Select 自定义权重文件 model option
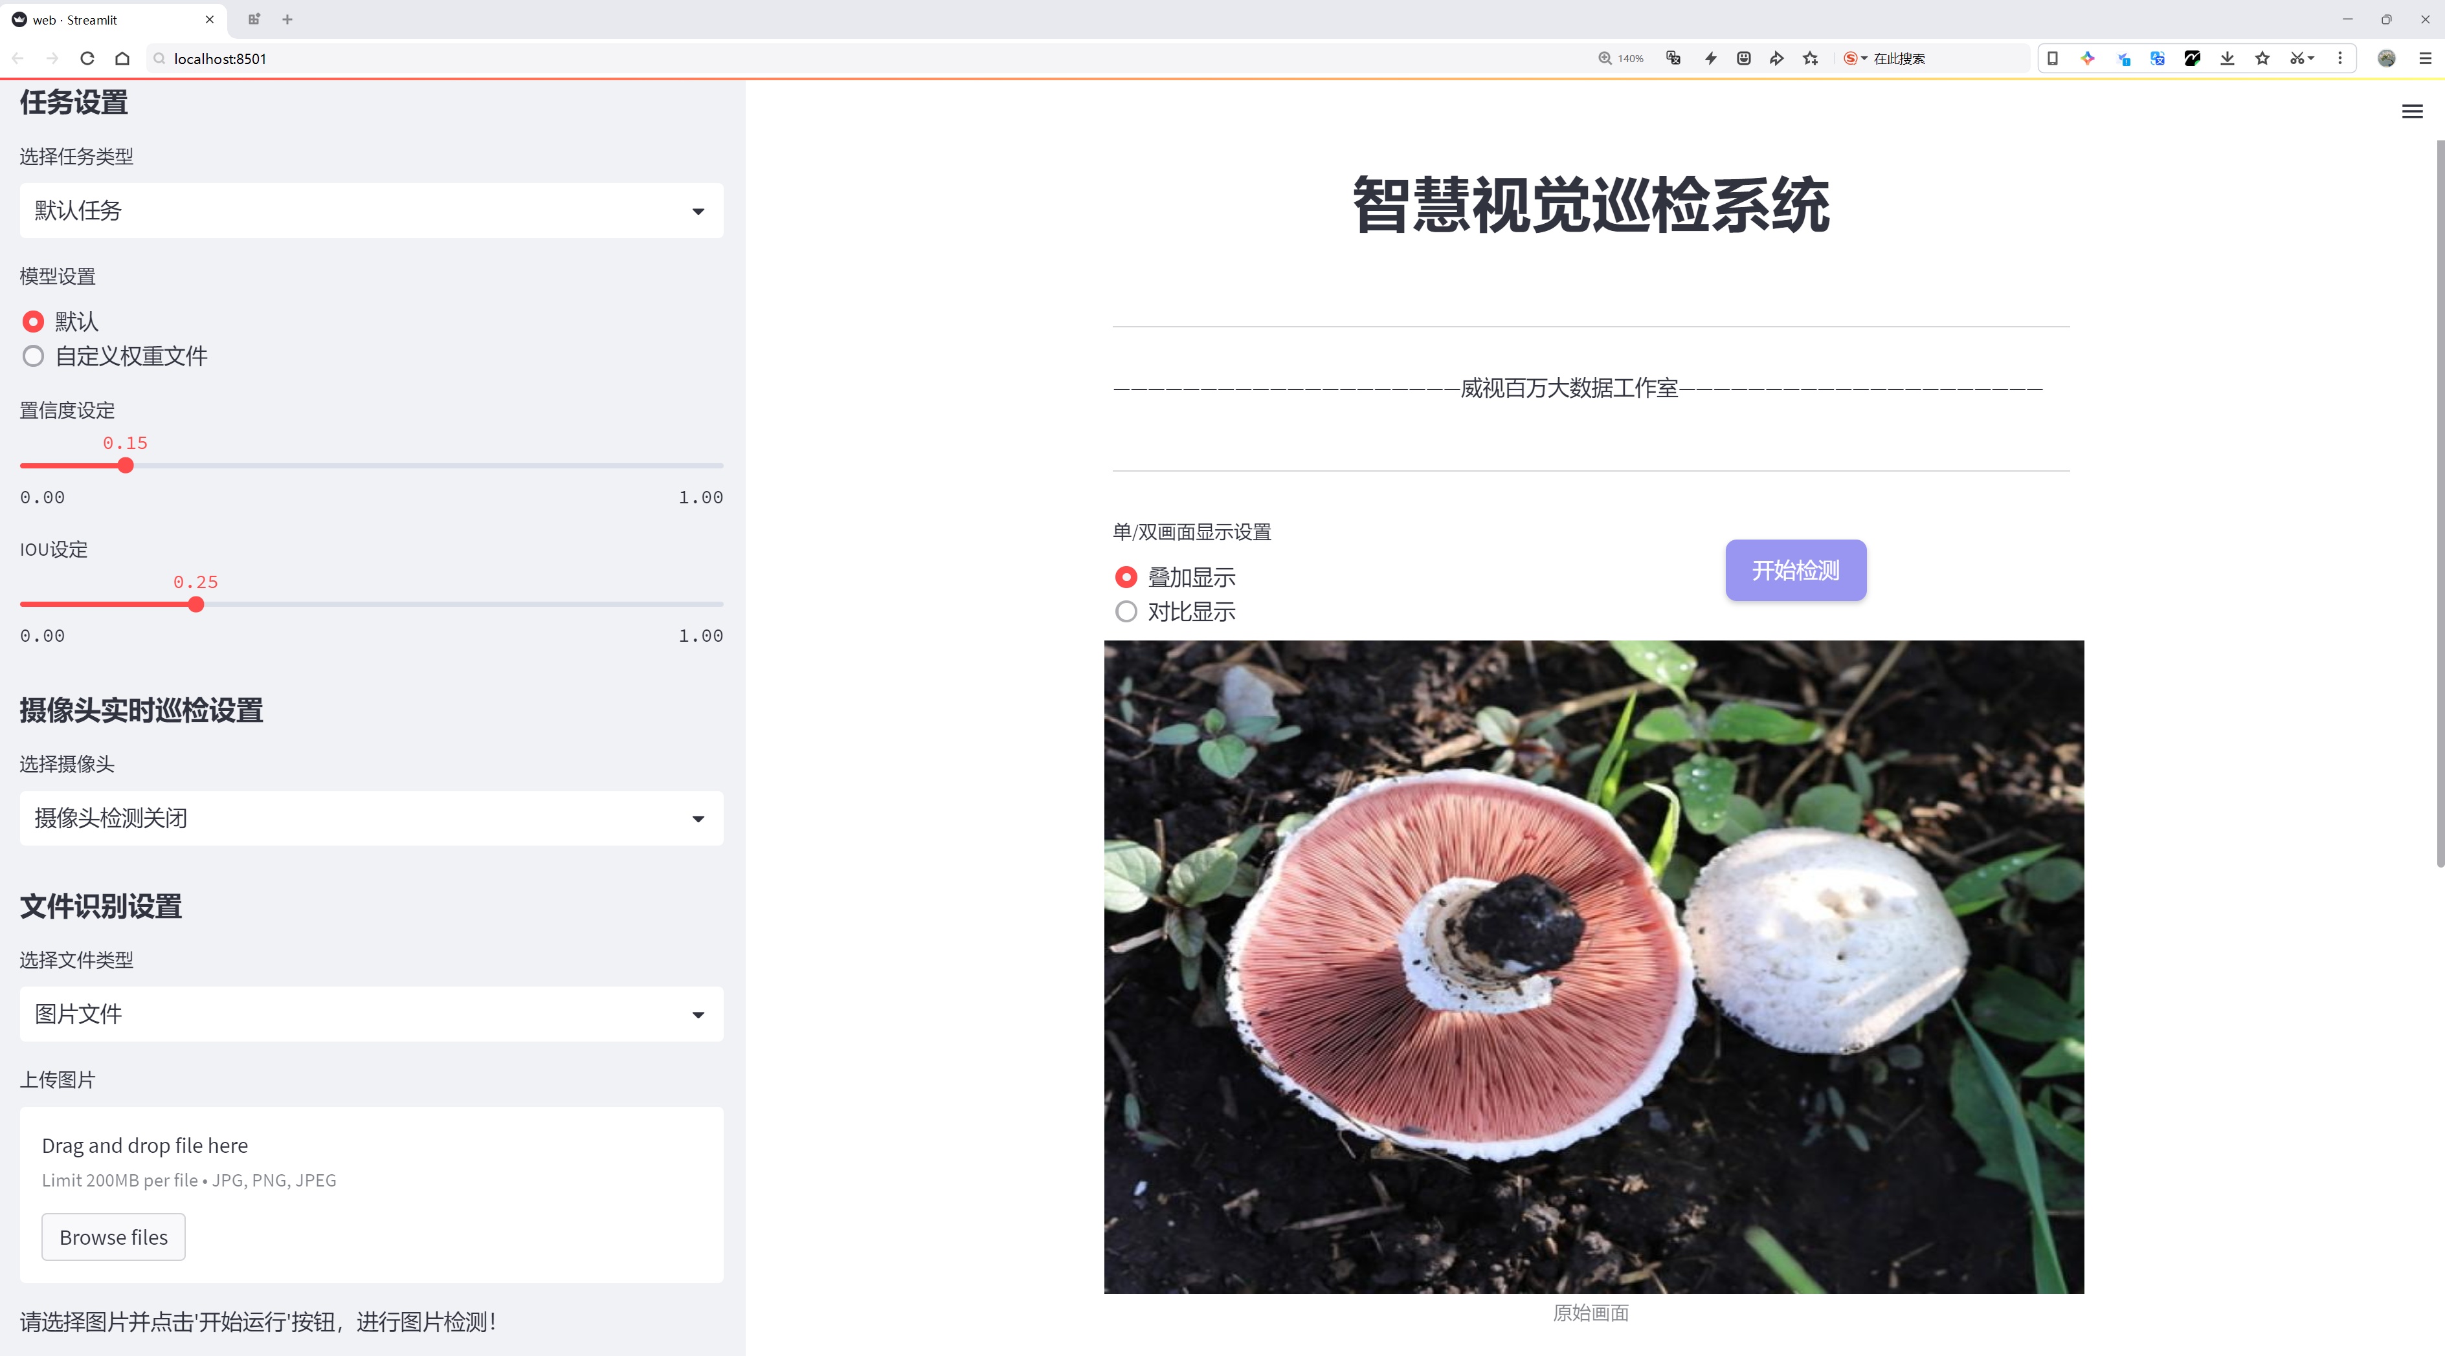Screen dimensions: 2445x1356 tap(33, 356)
